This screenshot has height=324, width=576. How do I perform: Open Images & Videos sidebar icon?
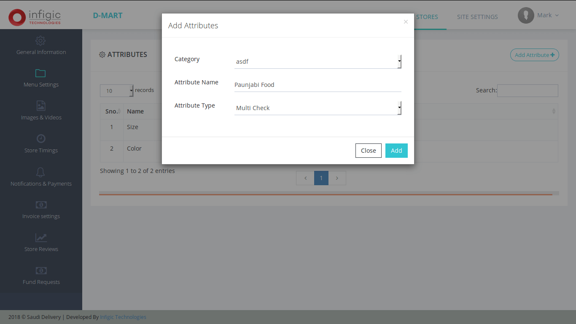tap(41, 105)
